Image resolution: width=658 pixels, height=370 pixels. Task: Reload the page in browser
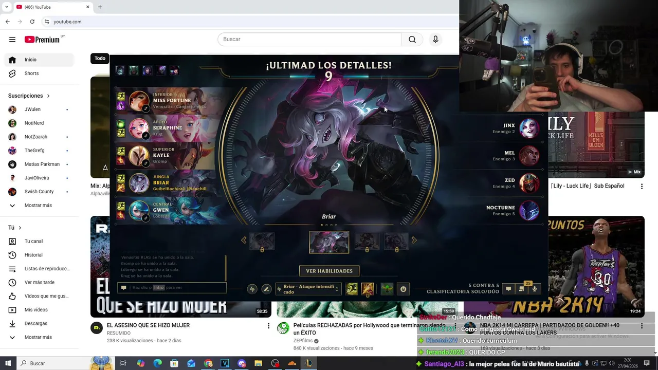(x=32, y=22)
